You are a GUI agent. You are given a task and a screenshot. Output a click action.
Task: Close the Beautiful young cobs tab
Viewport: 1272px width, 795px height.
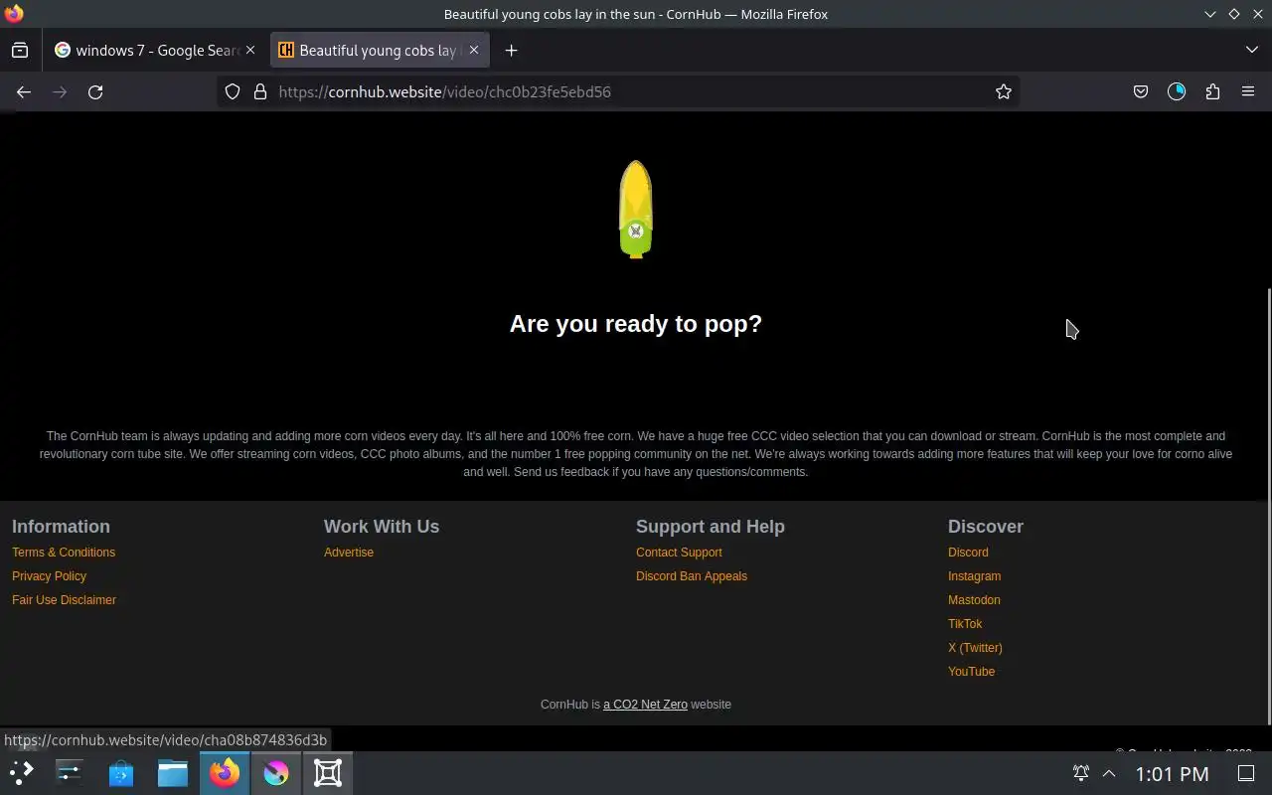click(x=474, y=50)
